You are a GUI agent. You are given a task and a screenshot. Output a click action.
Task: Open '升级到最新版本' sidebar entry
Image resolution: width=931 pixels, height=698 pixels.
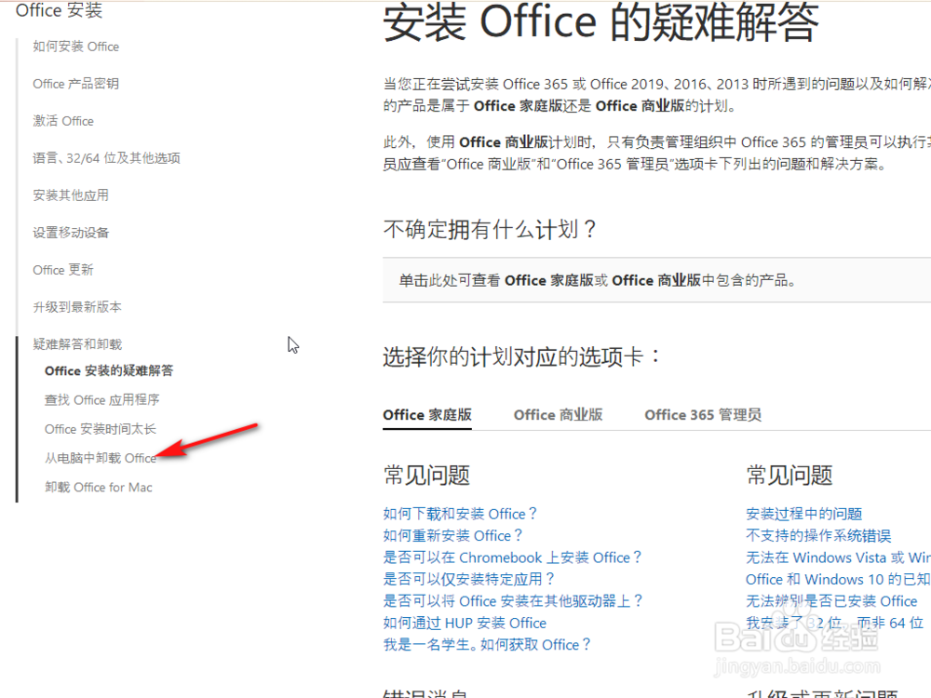[77, 307]
